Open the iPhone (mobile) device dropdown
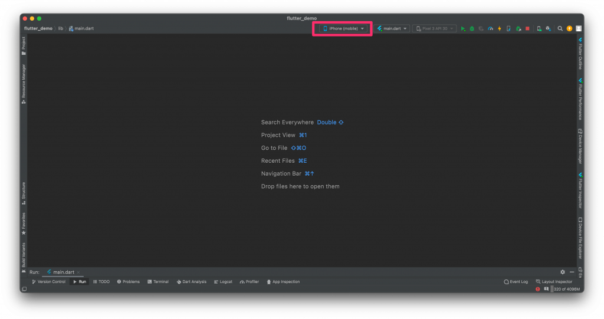The height and width of the screenshot is (319, 604). 343,28
